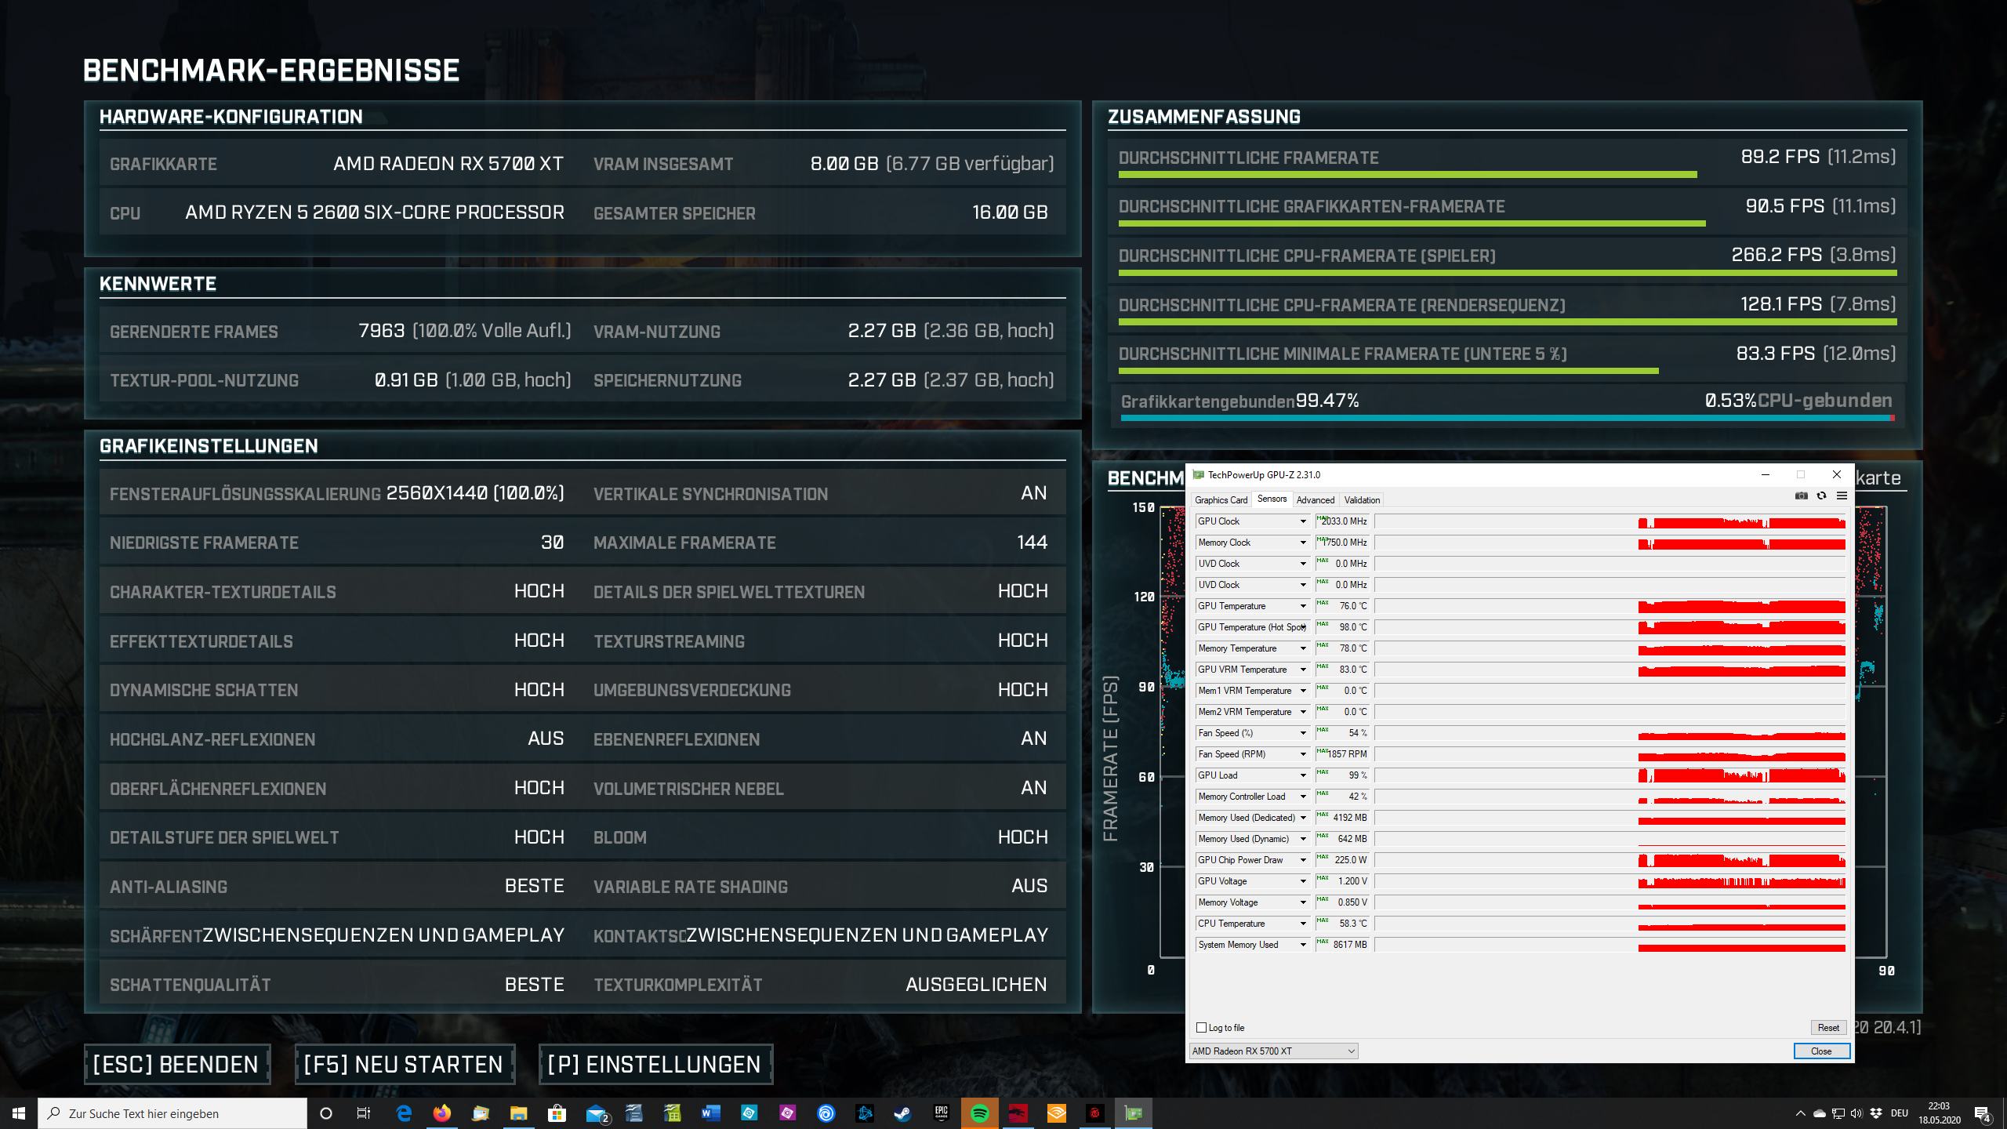Click the TEXTURKOMPLEXITÄT AUSGEGLICHEN value
Screen dimensions: 2007x1129
pos(977,985)
